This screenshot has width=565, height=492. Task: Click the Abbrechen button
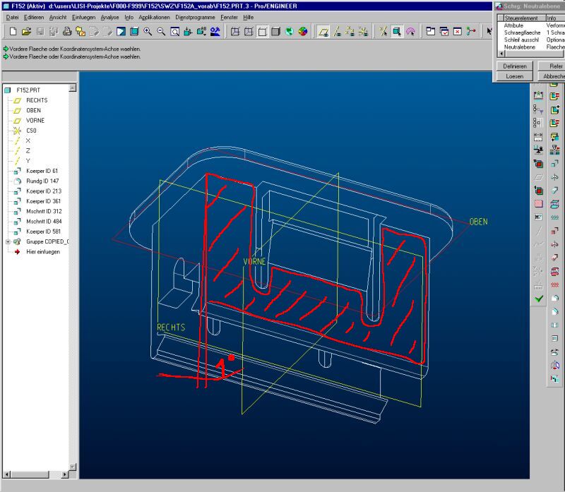coord(552,76)
